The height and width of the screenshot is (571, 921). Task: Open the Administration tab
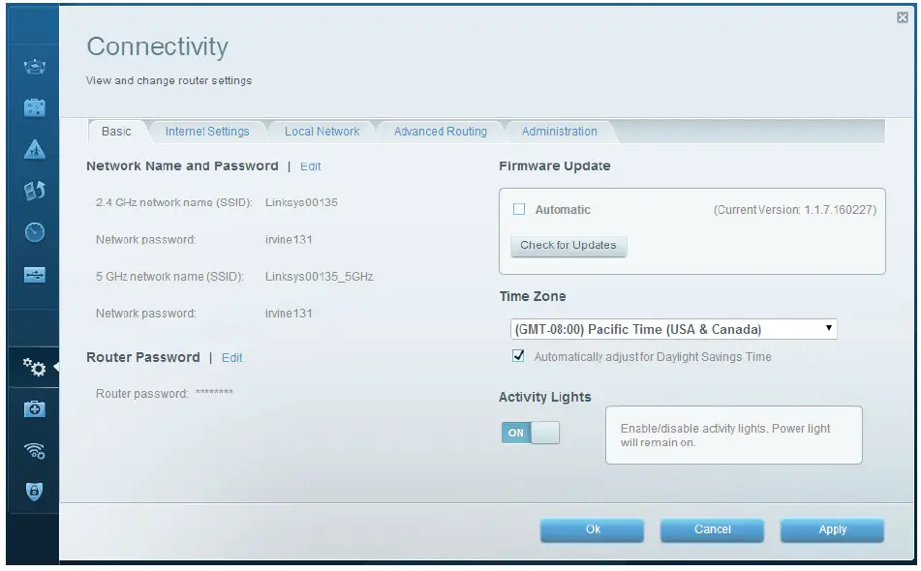point(559,131)
